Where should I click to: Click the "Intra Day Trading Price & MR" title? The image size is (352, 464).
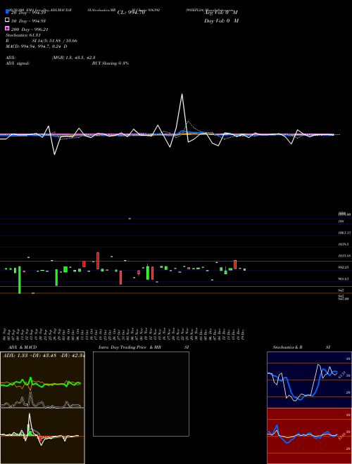(x=130, y=347)
